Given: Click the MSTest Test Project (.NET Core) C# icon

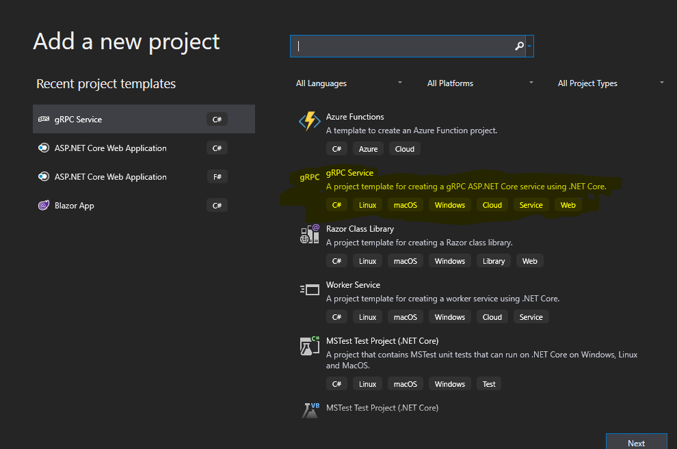Looking at the screenshot, I should pos(309,346).
